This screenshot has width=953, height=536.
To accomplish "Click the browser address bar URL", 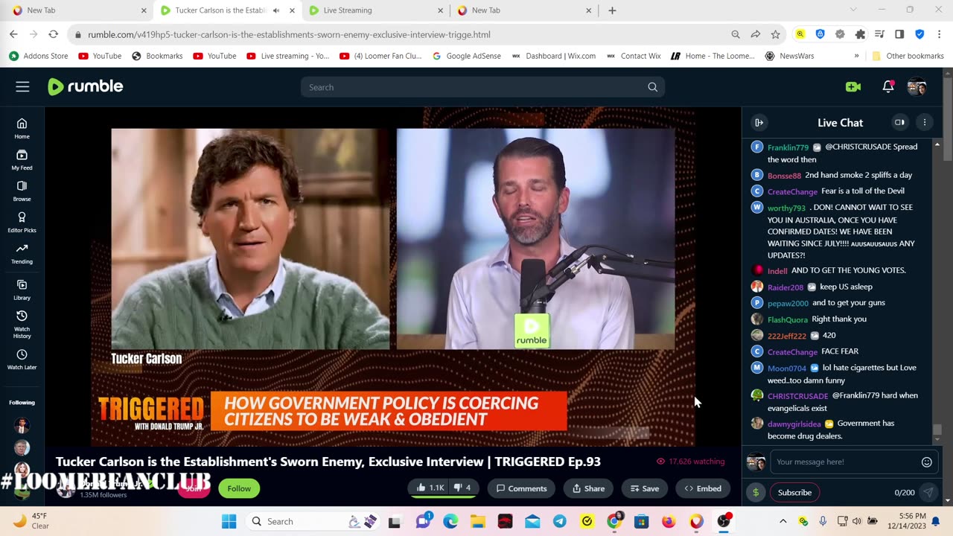I will (289, 34).
